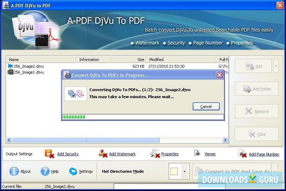Sort the file list by Name column
Image resolution: width=286 pixels, height=191 pixels.
[x=41, y=60]
